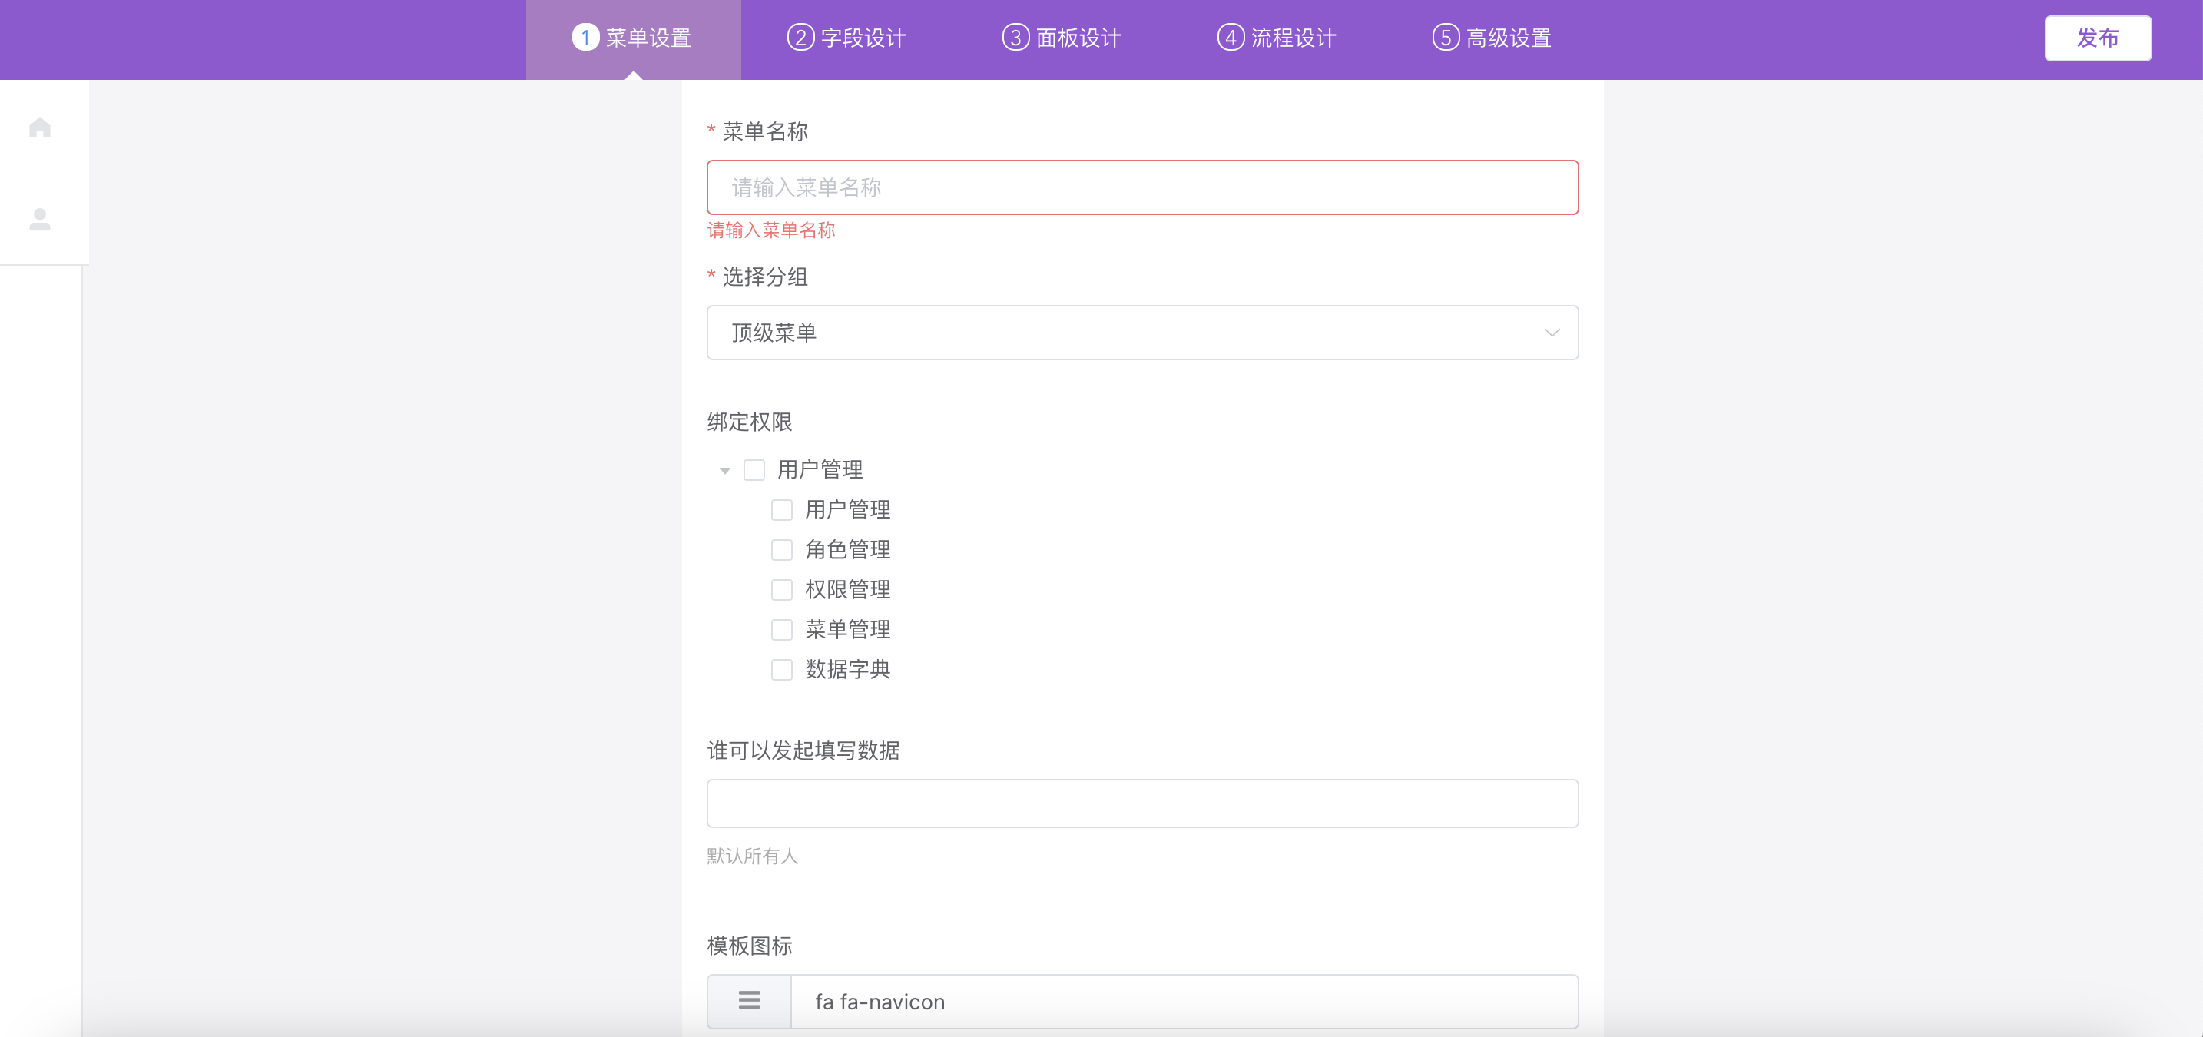The height and width of the screenshot is (1037, 2203).
Task: Click the red 请输入菜单名称 error message
Action: 771,230
